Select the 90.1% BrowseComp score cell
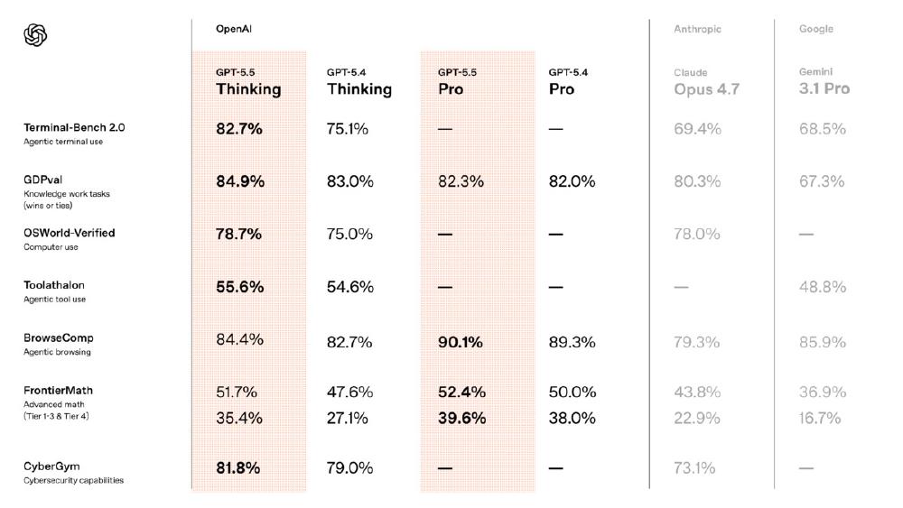Image resolution: width=903 pixels, height=508 pixels. [461, 342]
